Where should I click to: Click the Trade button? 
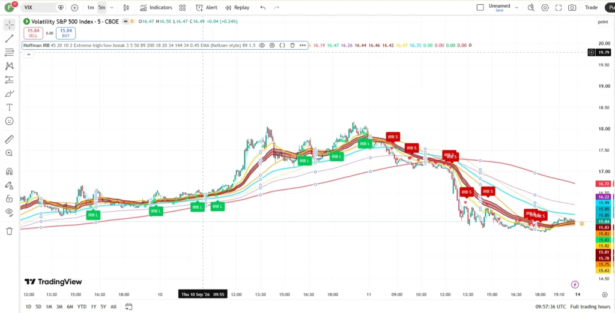point(591,7)
